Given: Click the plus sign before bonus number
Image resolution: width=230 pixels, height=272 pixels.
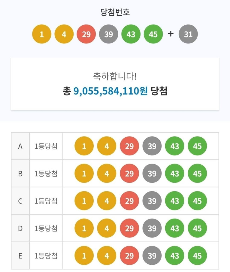Looking at the screenshot, I should (x=171, y=34).
